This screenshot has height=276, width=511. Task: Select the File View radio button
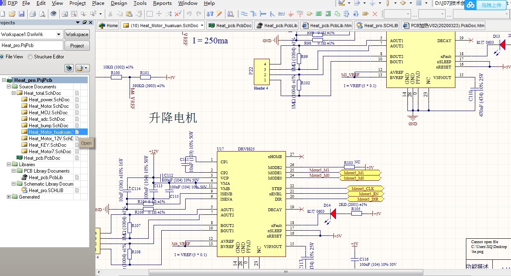pos(2,57)
